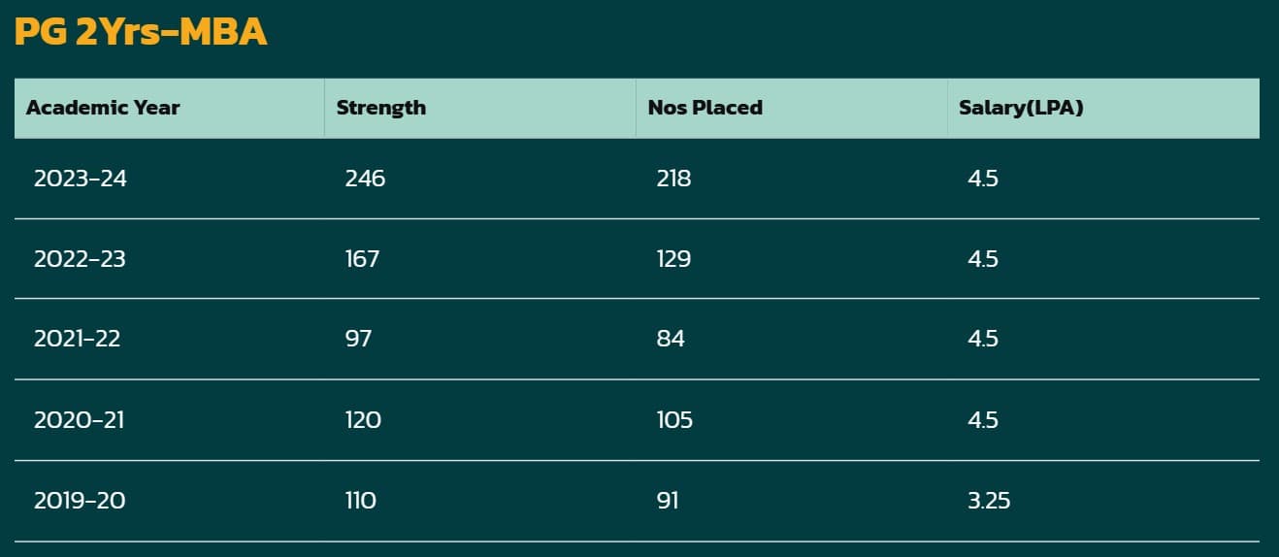Click nos placed value 84
This screenshot has width=1279, height=557.
pos(671,339)
